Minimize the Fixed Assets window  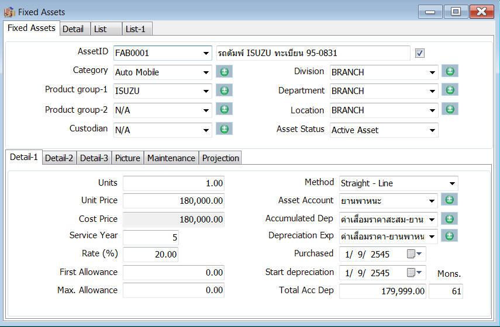point(430,12)
